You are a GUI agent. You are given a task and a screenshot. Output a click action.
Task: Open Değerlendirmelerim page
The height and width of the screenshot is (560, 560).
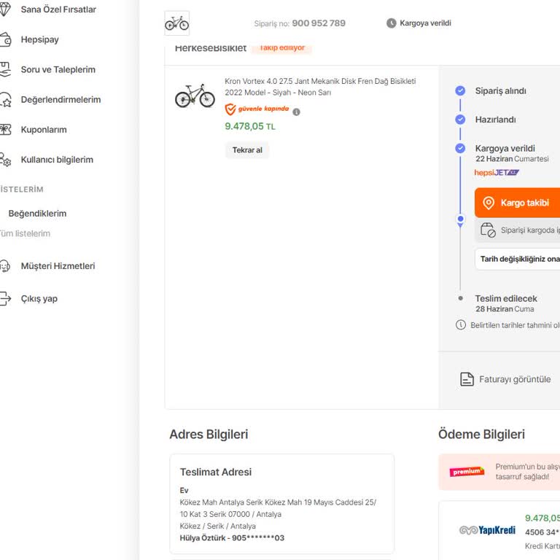(x=61, y=99)
